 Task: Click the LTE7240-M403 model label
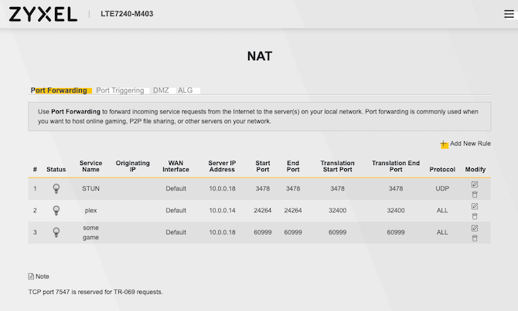tap(127, 15)
